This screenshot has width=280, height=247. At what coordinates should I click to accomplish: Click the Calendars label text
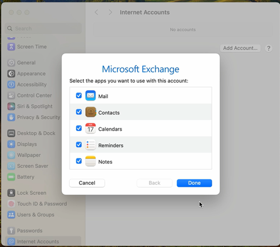(x=110, y=129)
